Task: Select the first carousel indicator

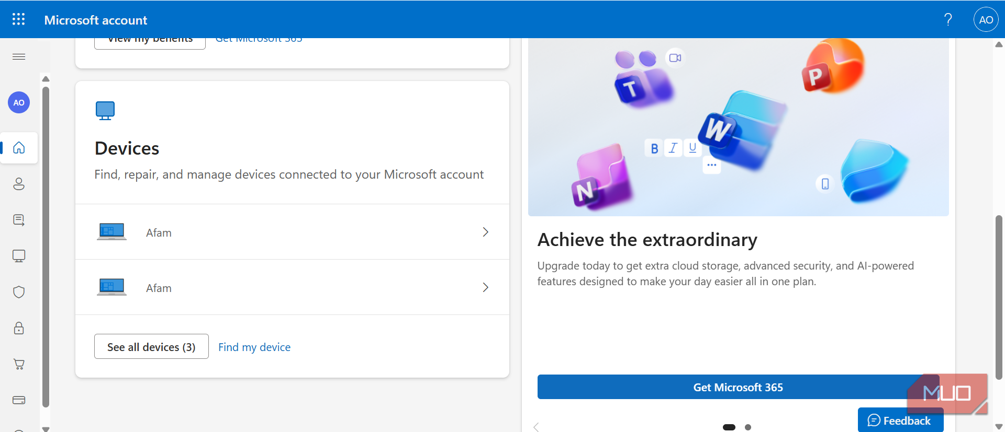Action: click(x=729, y=427)
